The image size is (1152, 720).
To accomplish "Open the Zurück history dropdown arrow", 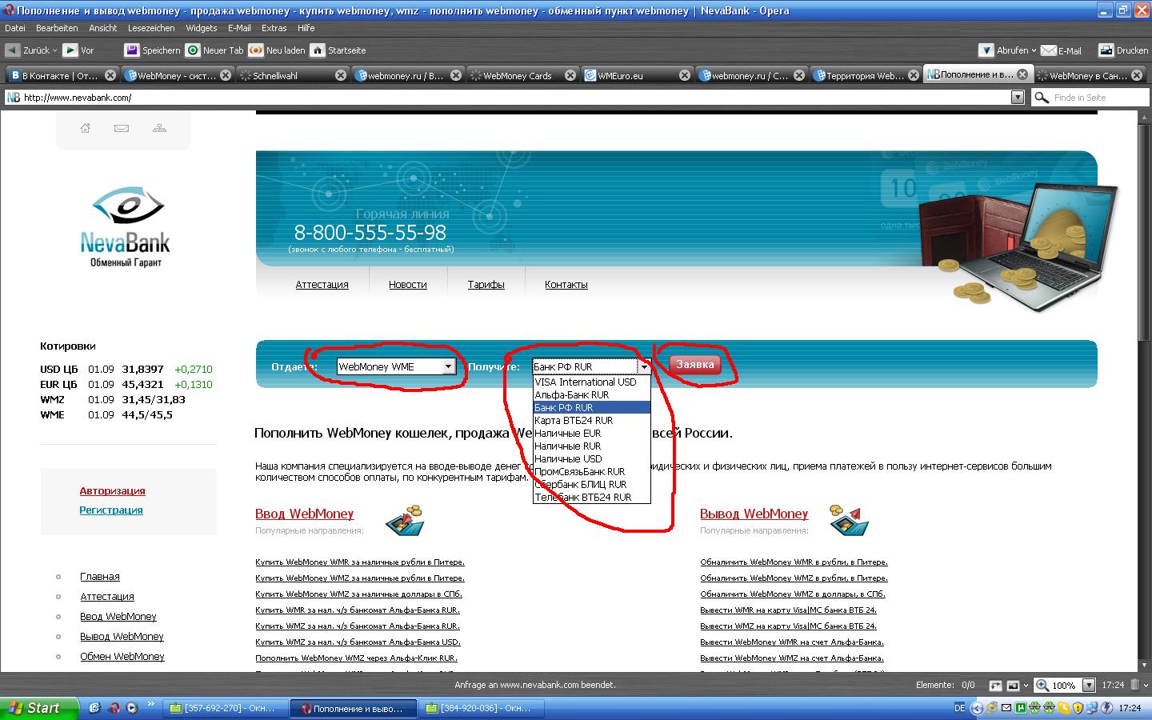I will click(x=54, y=50).
